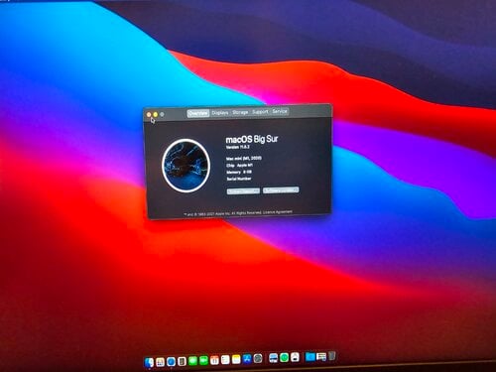This screenshot has width=496, height=372.
Task: Open the Support tab
Action: click(x=260, y=112)
